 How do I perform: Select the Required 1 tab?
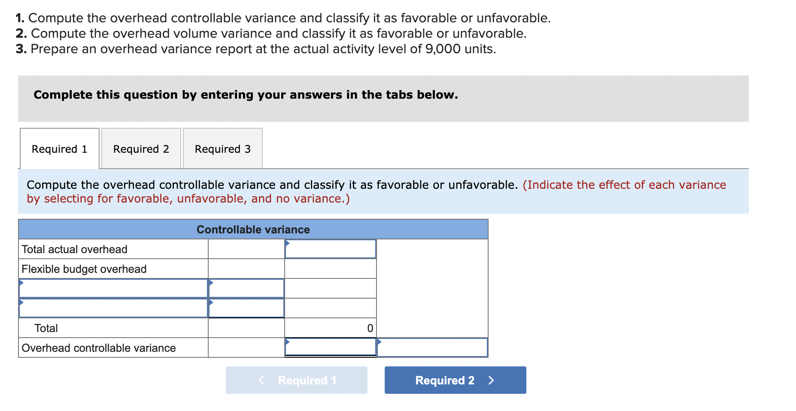tap(59, 148)
